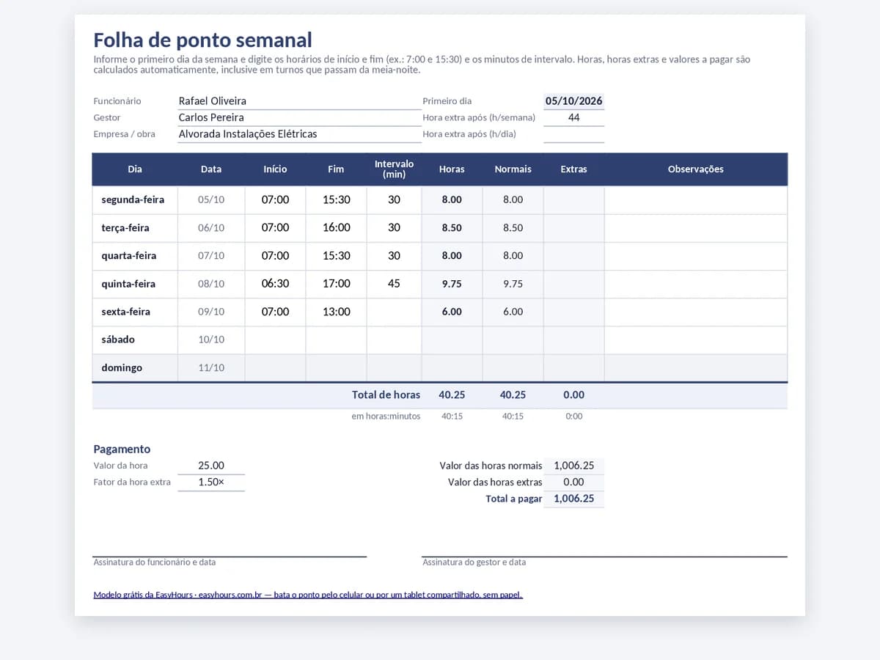
Task: Select sexta-feira Início time 07:00
Action: [x=275, y=312]
